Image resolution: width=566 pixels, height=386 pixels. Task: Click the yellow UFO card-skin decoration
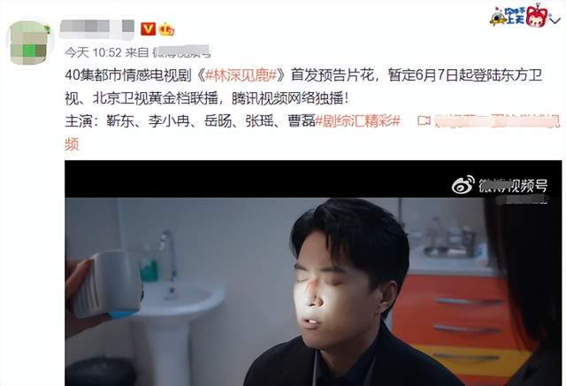[498, 18]
